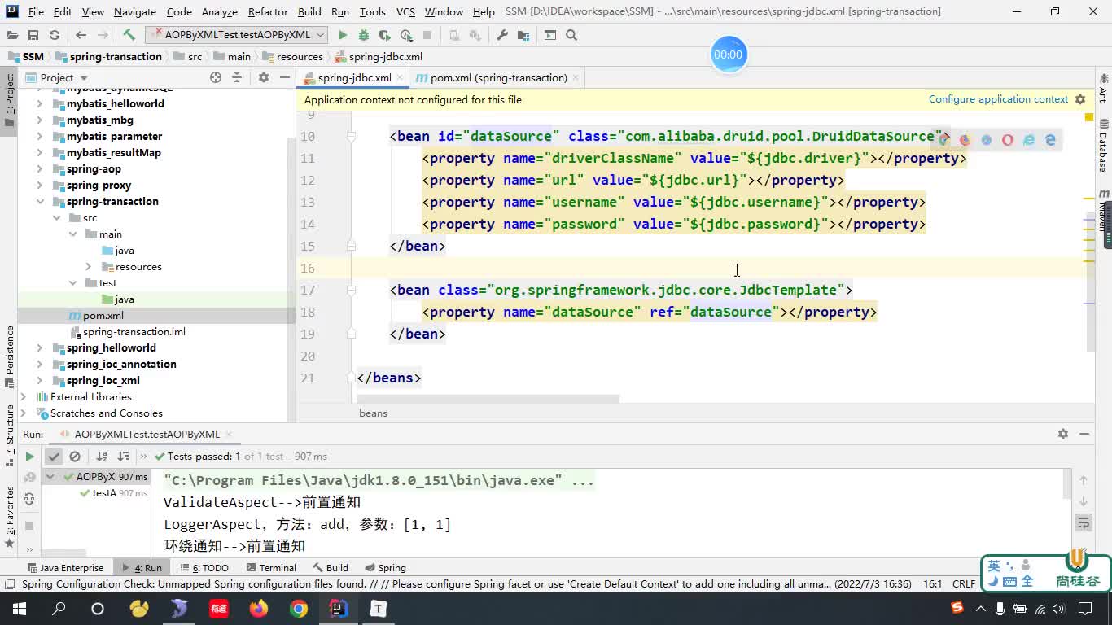Viewport: 1112px width, 625px height.
Task: Collapse all in Project panel
Action: [x=237, y=77]
